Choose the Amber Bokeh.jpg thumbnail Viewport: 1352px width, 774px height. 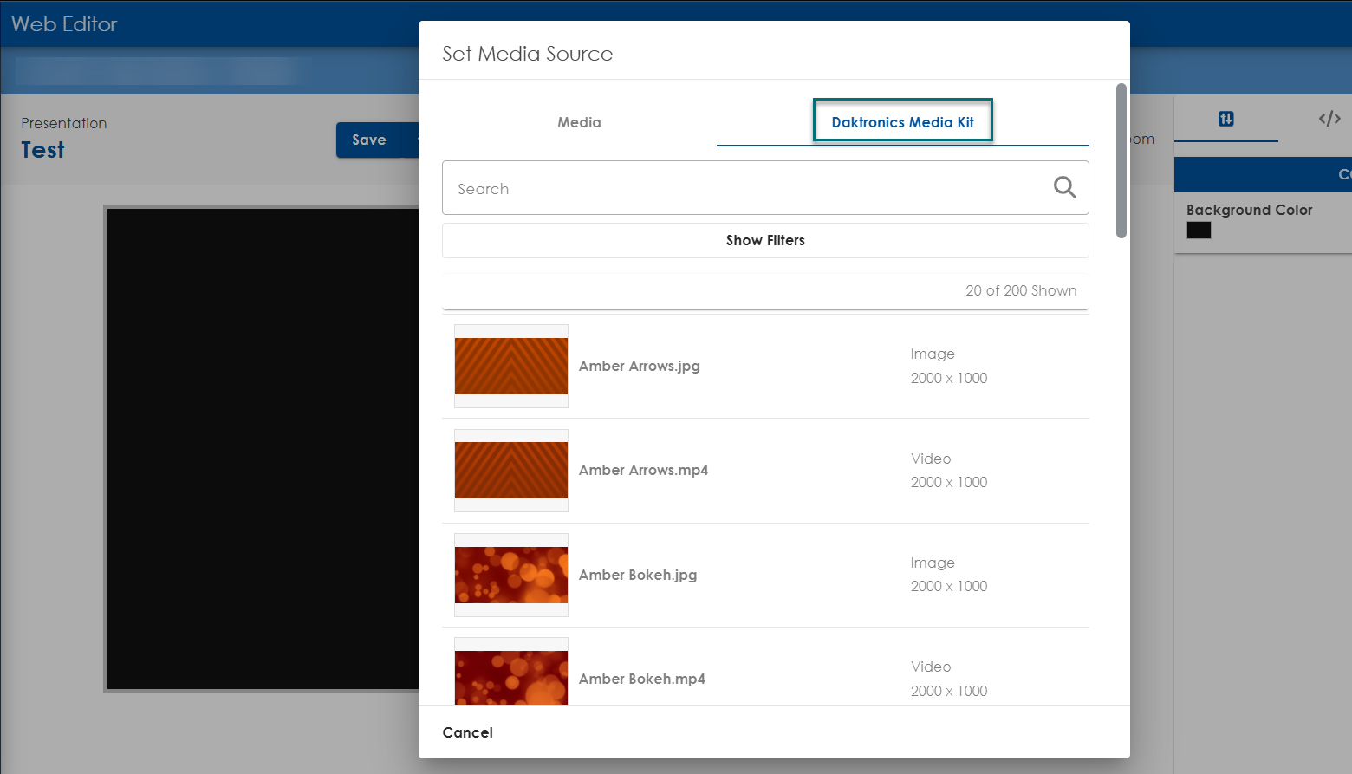click(511, 575)
